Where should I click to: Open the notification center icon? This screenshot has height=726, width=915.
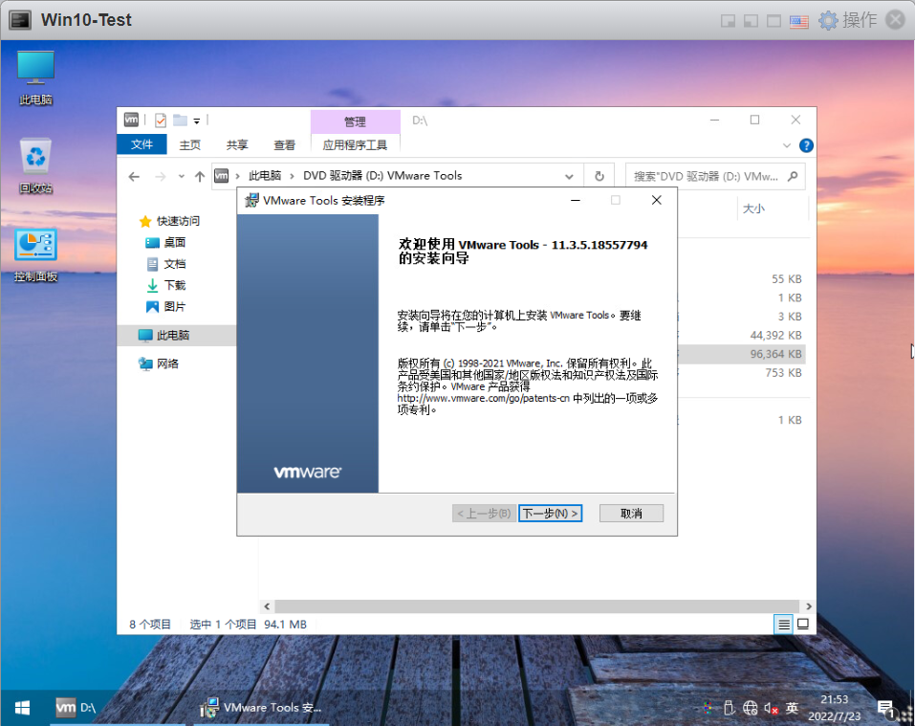pyautogui.click(x=885, y=709)
